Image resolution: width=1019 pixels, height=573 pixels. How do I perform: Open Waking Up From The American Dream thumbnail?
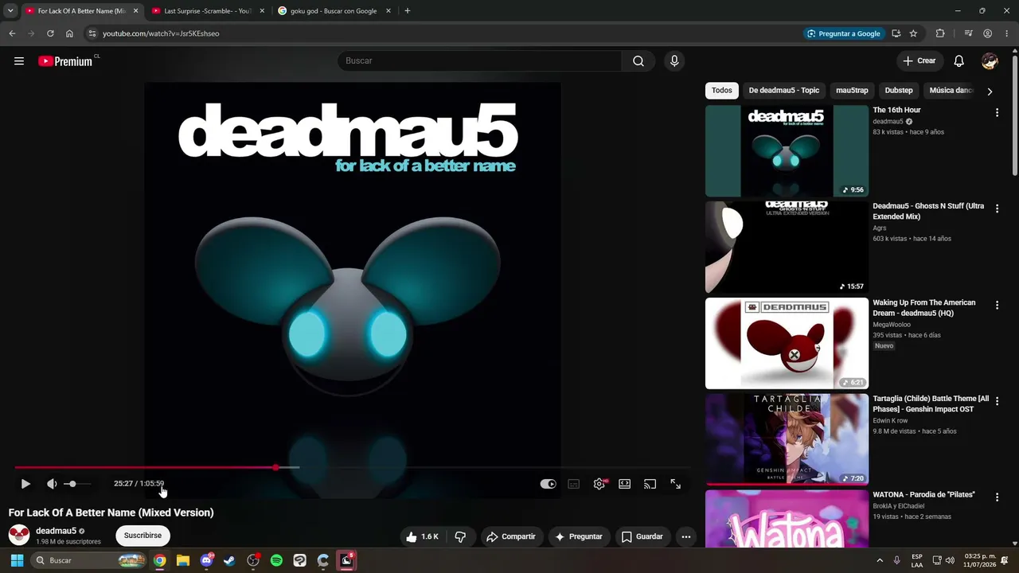tap(787, 344)
